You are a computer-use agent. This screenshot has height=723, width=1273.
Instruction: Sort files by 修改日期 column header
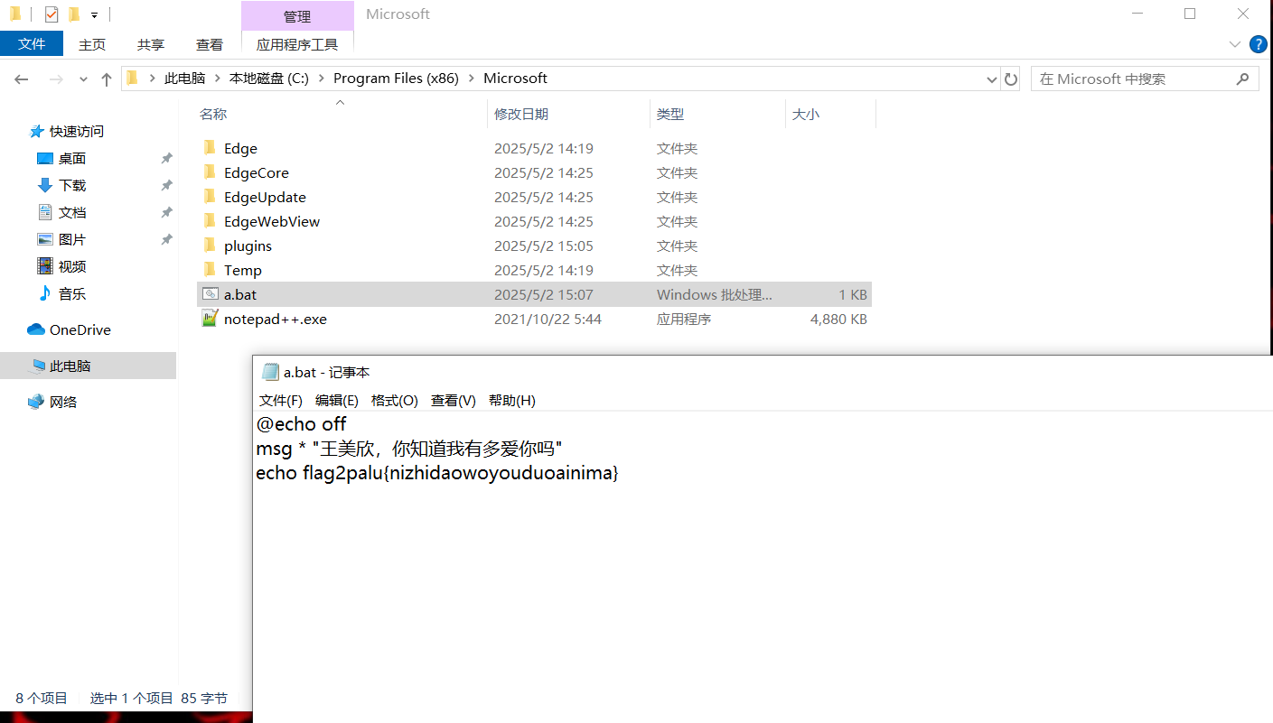coord(521,115)
